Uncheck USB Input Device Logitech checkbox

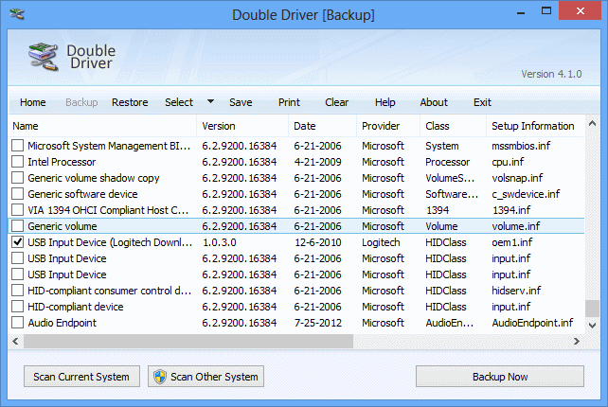point(17,242)
